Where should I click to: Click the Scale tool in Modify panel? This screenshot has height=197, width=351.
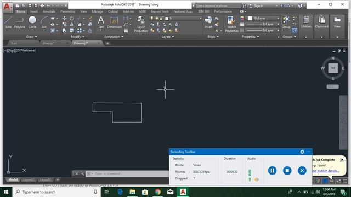[x=72, y=31]
